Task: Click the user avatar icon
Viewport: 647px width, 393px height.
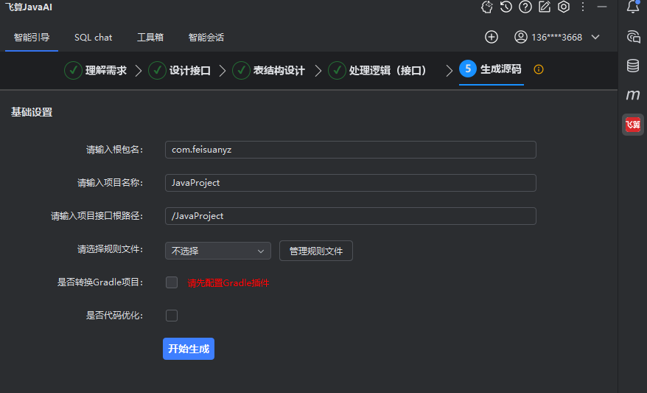Action: (x=521, y=37)
